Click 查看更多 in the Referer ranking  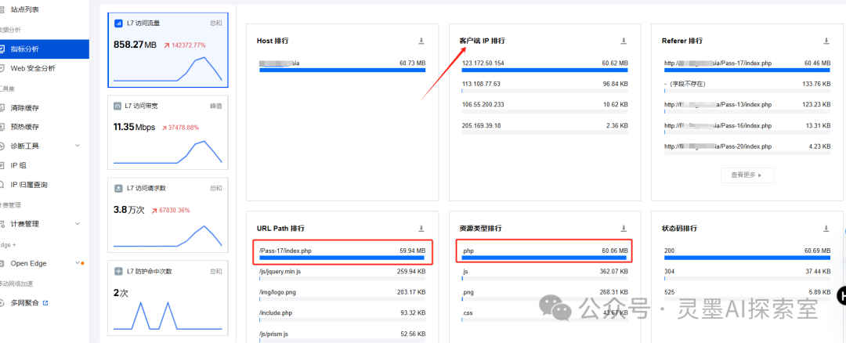click(747, 175)
